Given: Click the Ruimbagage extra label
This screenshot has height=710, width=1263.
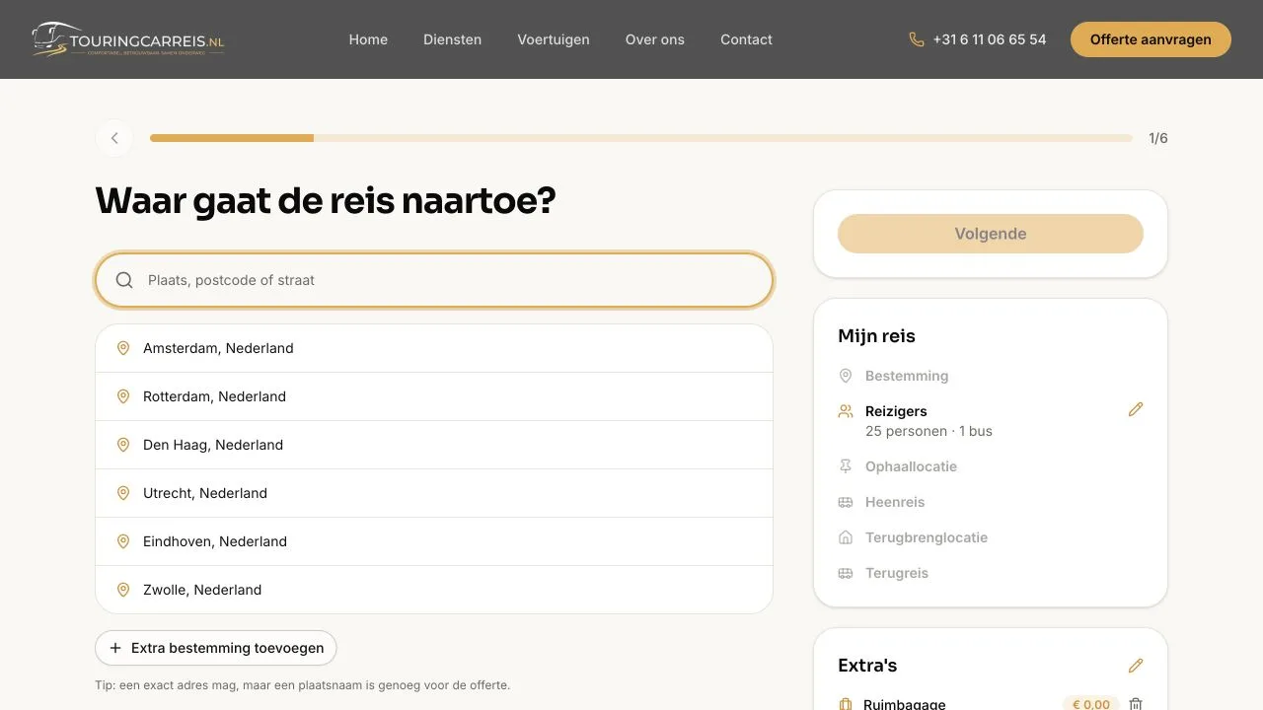Looking at the screenshot, I should pos(905,704).
